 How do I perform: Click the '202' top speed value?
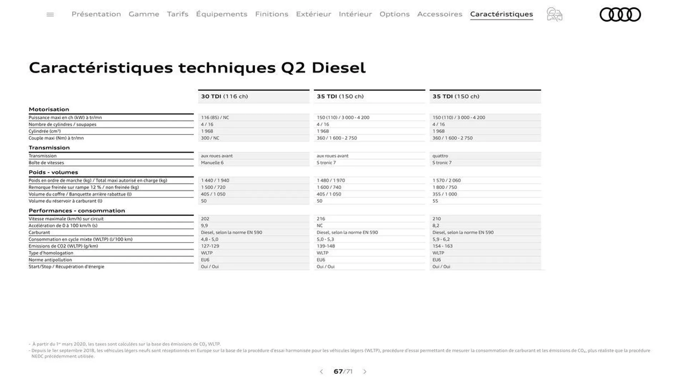pos(205,219)
